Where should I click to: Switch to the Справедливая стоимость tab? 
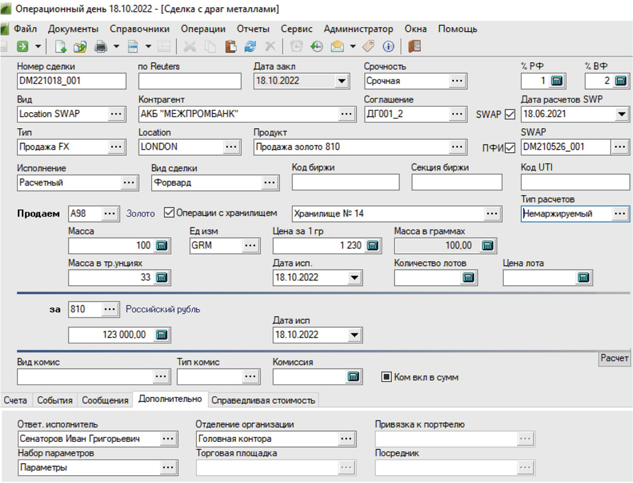(x=263, y=400)
